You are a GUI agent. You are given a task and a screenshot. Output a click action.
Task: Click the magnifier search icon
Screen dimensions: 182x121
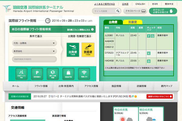coord(118,11)
